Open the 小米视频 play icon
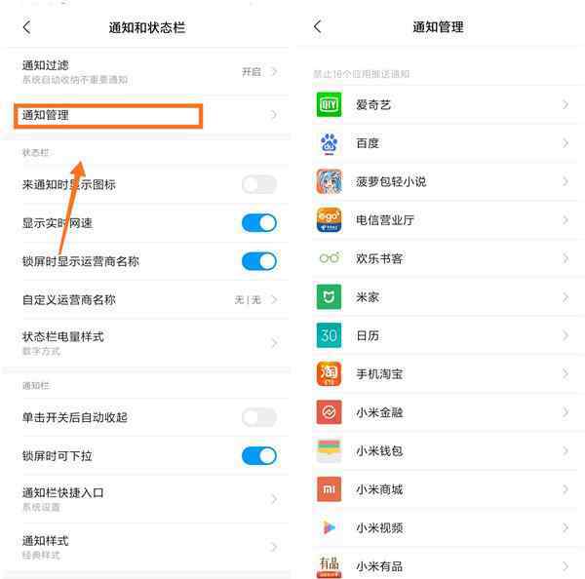 [329, 527]
